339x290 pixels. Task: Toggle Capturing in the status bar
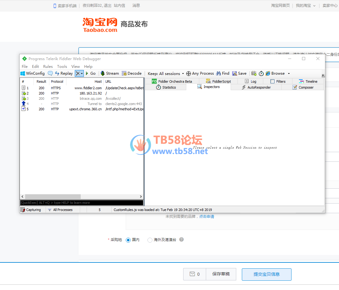tap(31, 210)
